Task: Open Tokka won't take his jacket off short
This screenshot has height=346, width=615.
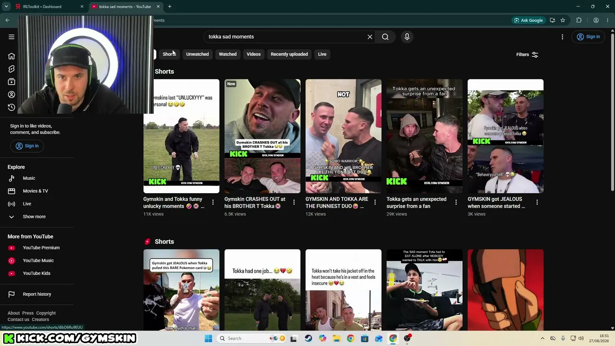Action: pos(344,290)
